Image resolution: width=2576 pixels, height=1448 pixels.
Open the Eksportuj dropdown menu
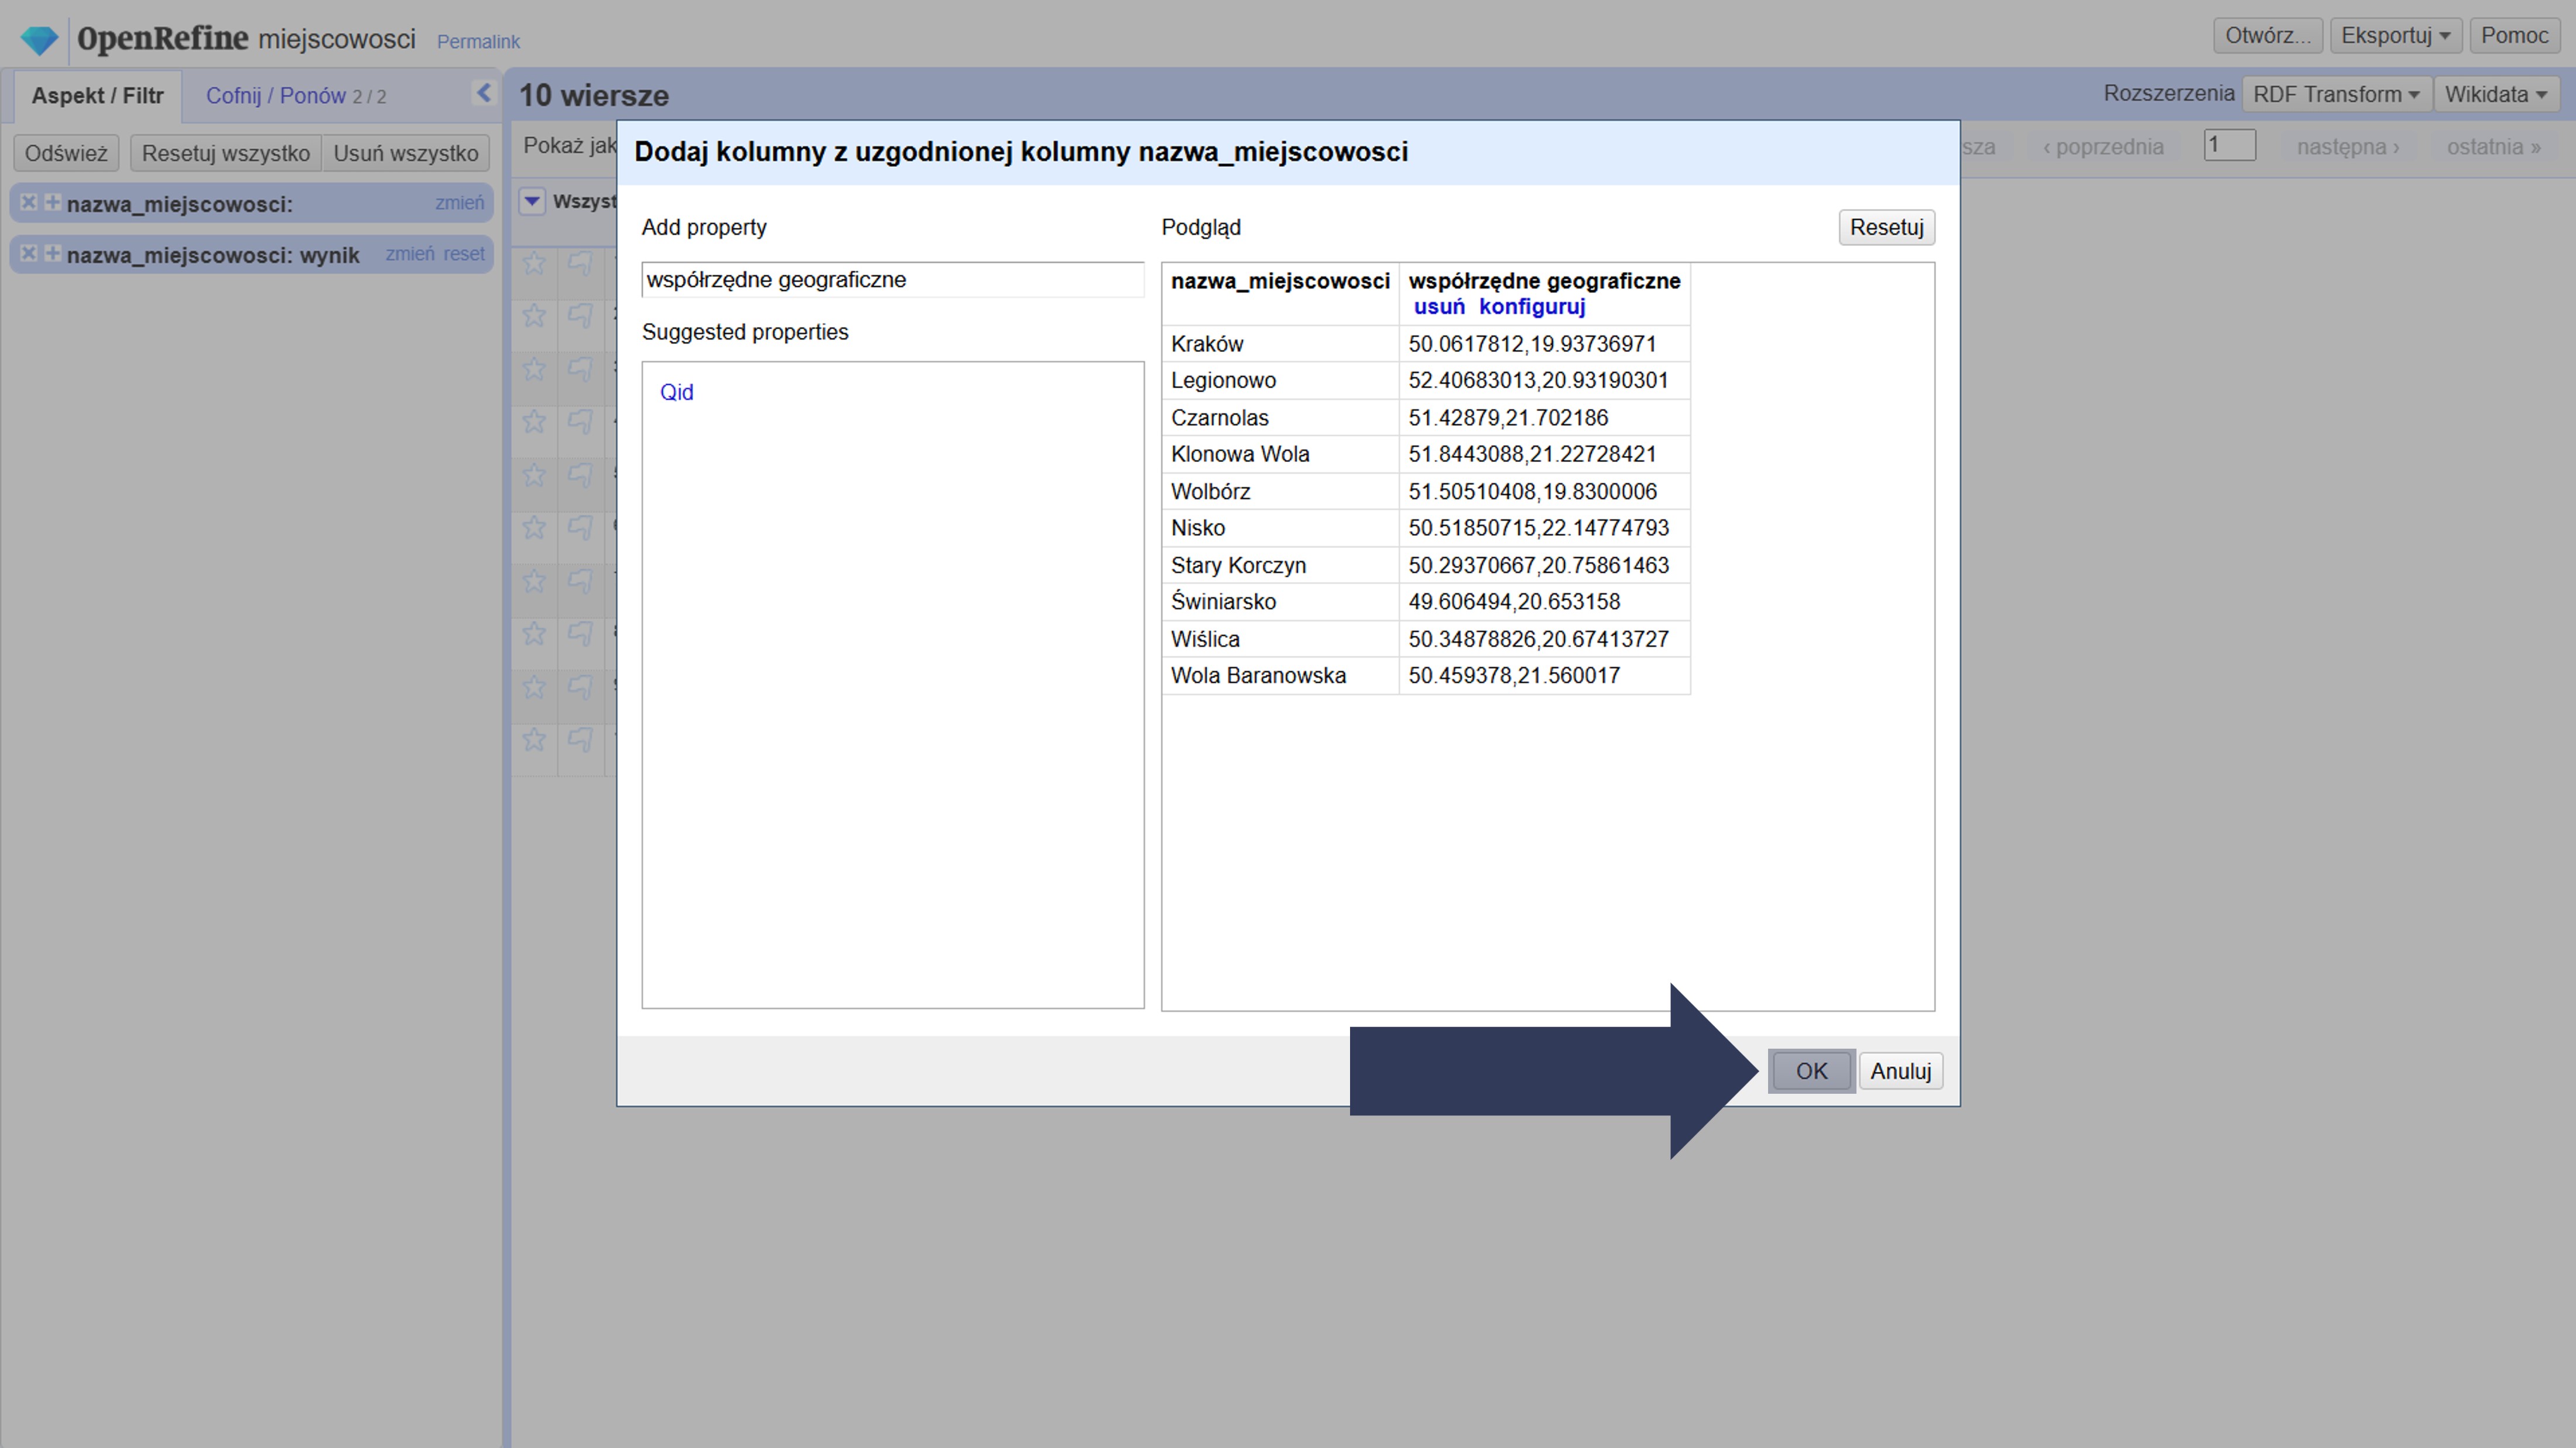(x=2394, y=36)
